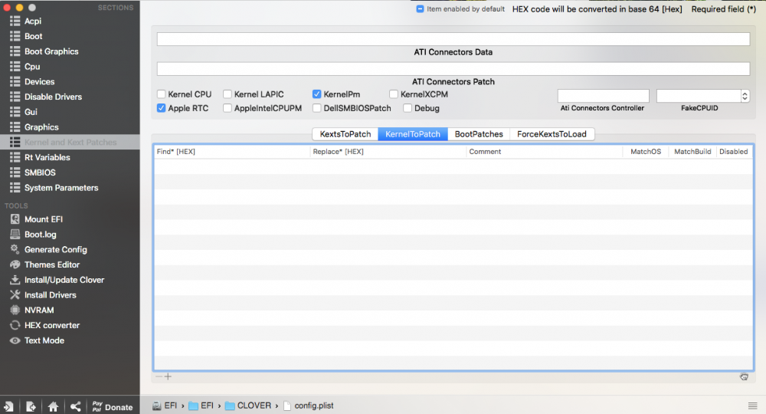Click Text Mode eye icon
The image size is (766, 414).
[15, 340]
